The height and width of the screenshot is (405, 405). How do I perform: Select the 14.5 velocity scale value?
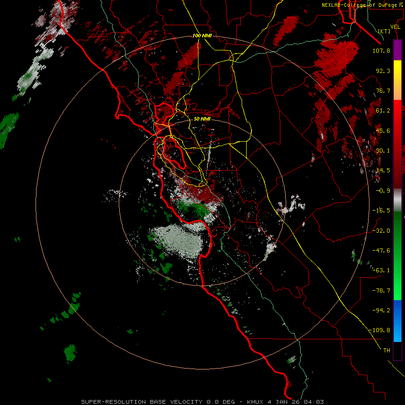click(383, 171)
